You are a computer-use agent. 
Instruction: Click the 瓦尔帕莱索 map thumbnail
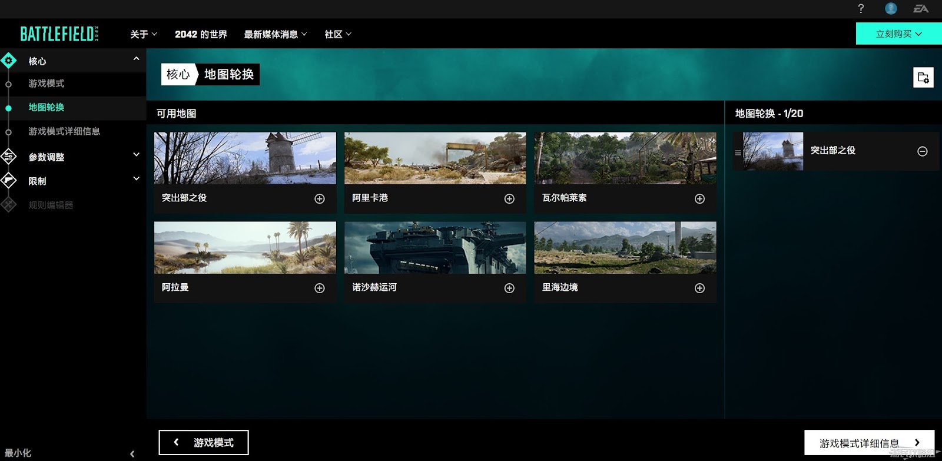point(625,158)
